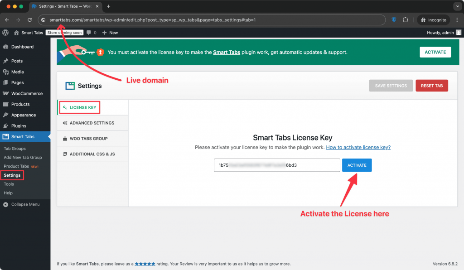Click the admin avatar next to Howdy, admin

tap(459, 33)
